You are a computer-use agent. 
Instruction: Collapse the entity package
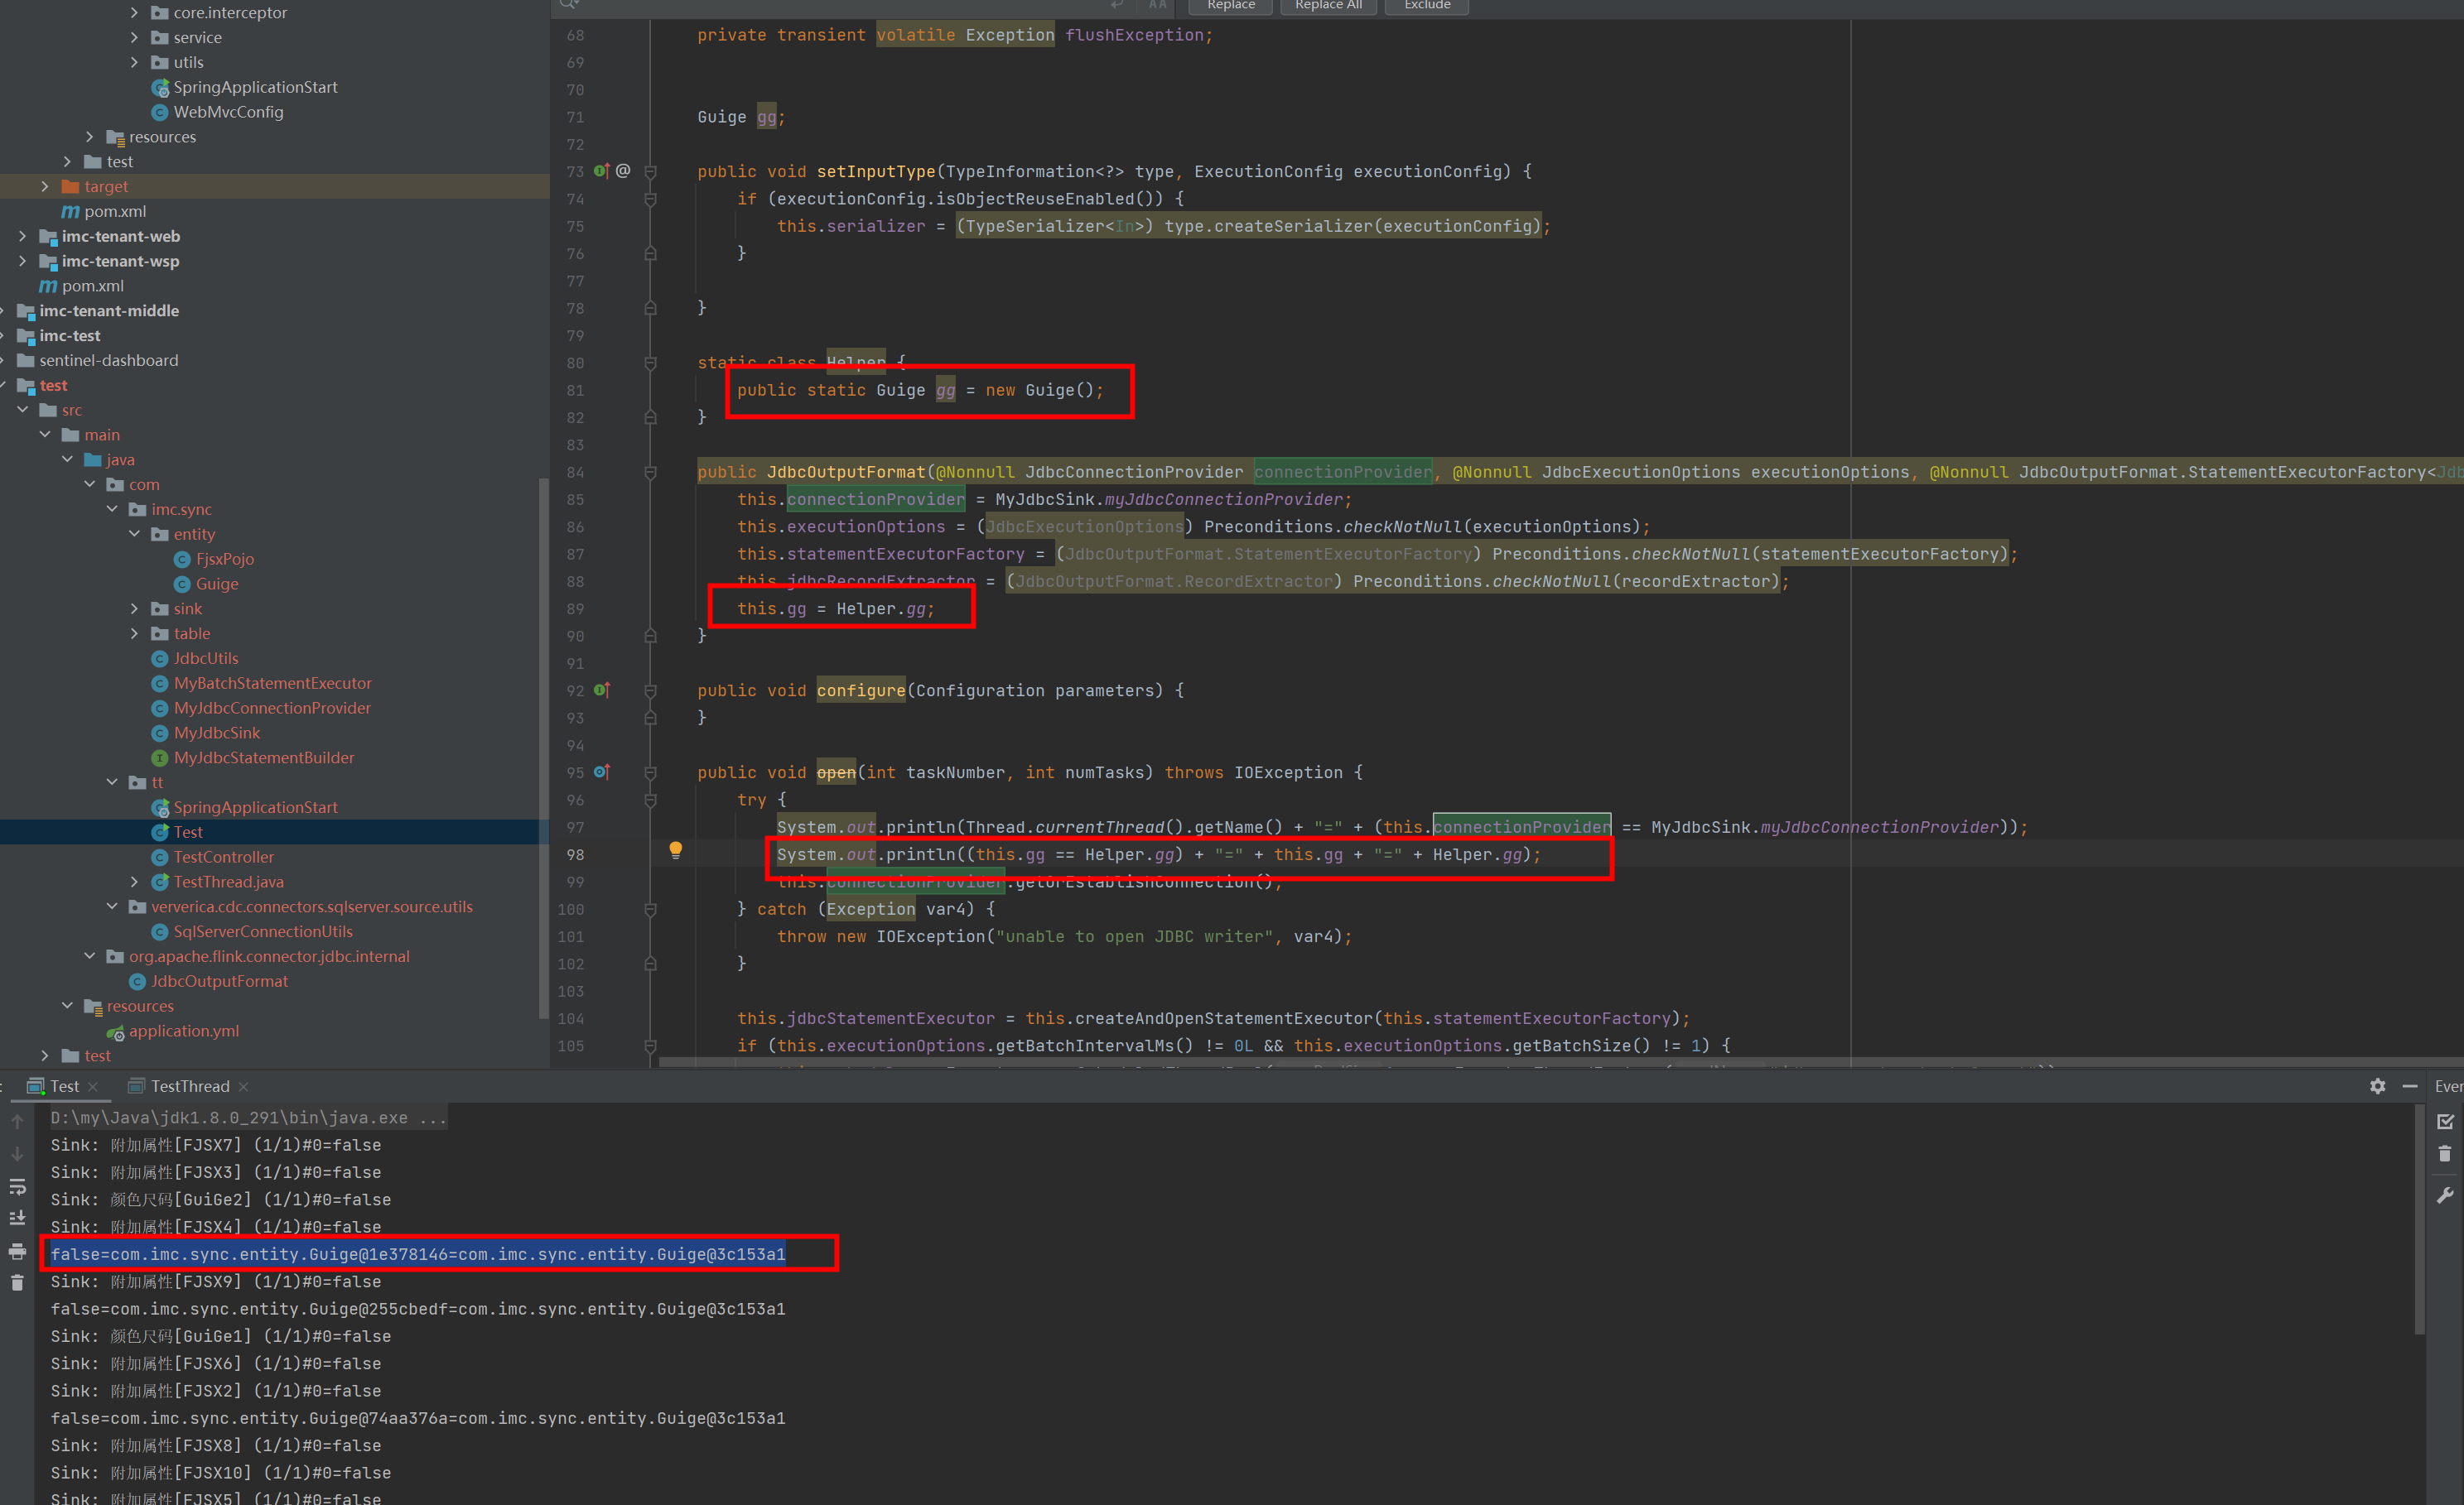click(x=135, y=535)
